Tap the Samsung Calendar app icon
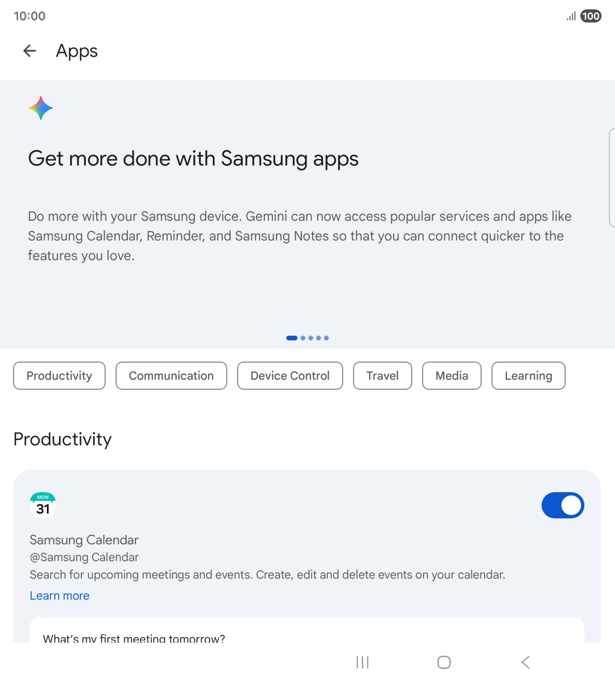 coord(43,505)
